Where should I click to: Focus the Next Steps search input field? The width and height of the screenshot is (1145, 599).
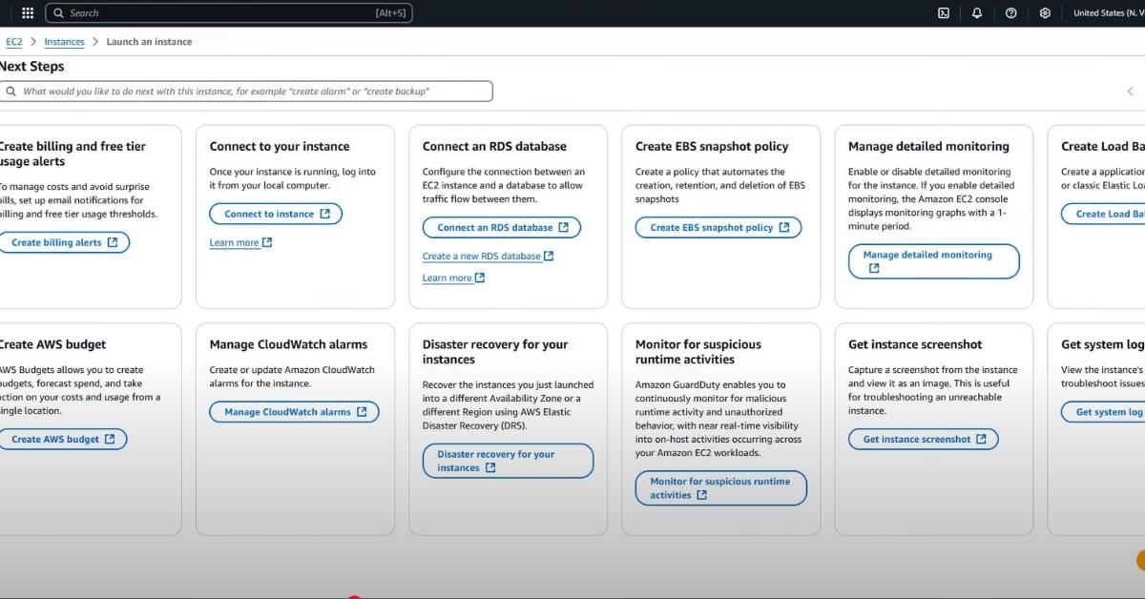246,92
